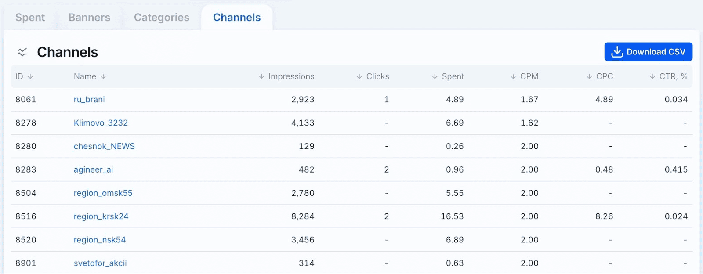Click CPM value 1.67
The image size is (703, 274).
pyautogui.click(x=529, y=100)
